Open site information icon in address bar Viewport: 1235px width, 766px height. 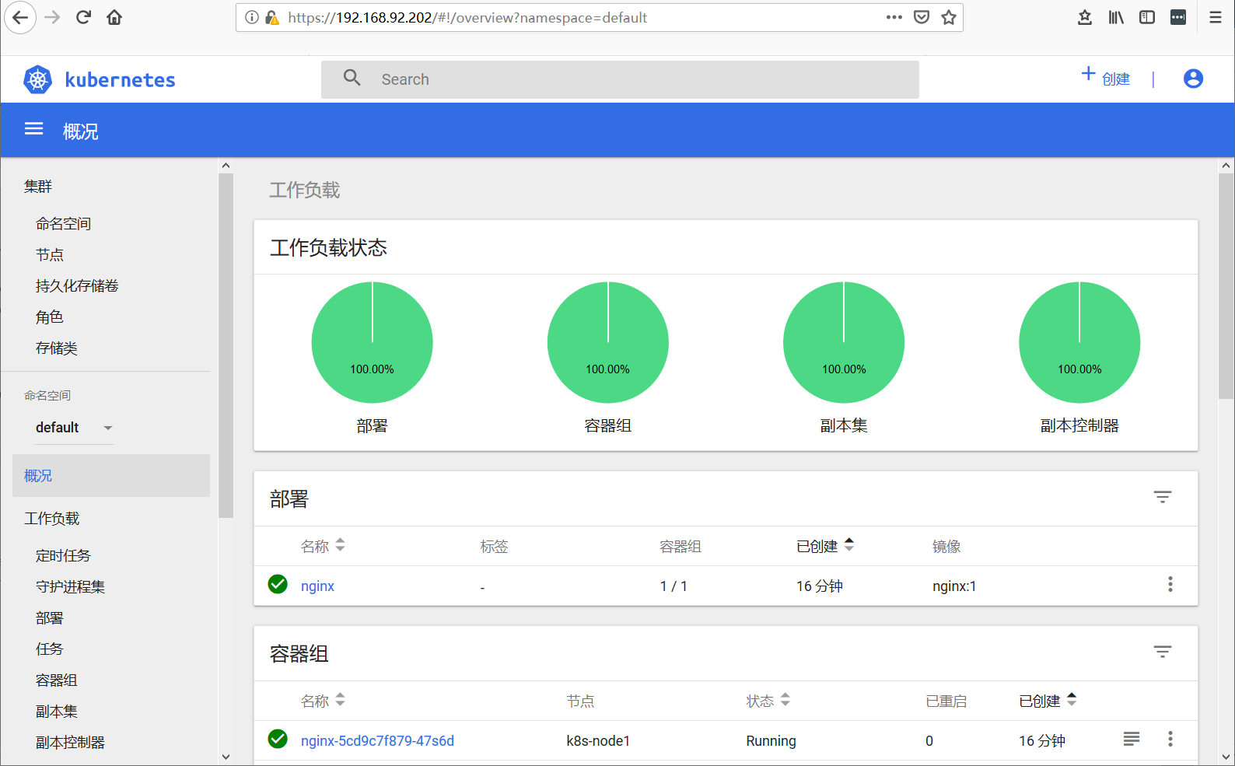[x=252, y=17]
